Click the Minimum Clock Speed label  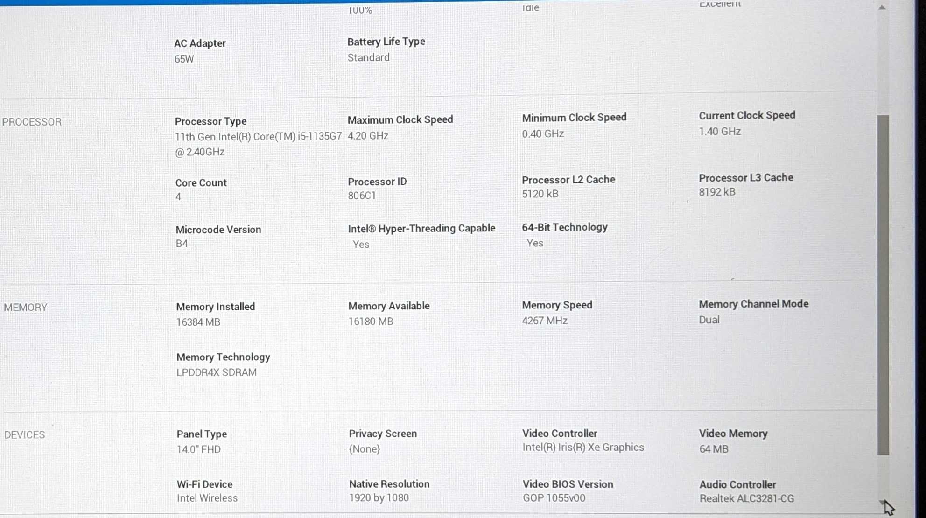[574, 118]
